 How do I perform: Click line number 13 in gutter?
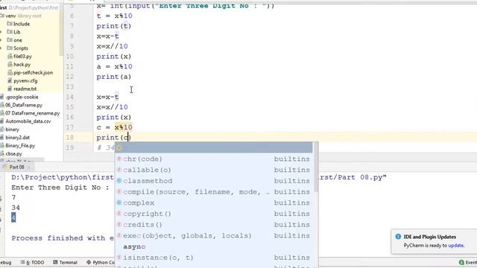click(70, 87)
